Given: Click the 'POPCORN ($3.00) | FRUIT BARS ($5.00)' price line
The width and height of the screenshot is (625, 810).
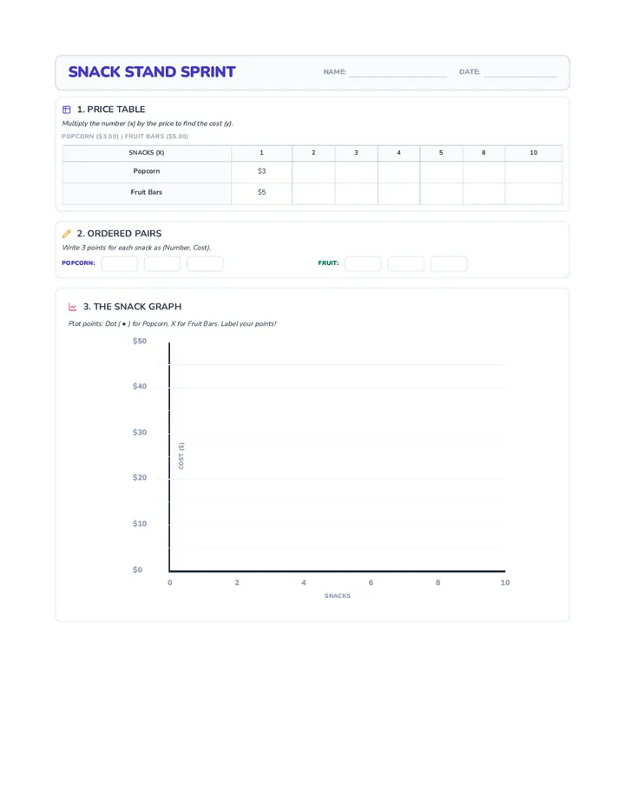Looking at the screenshot, I should click(x=125, y=136).
